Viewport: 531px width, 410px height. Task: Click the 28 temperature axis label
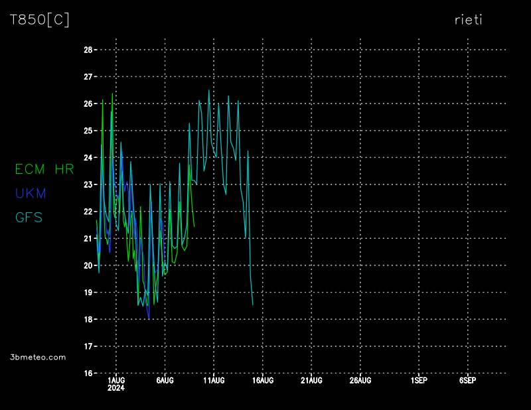[88, 50]
